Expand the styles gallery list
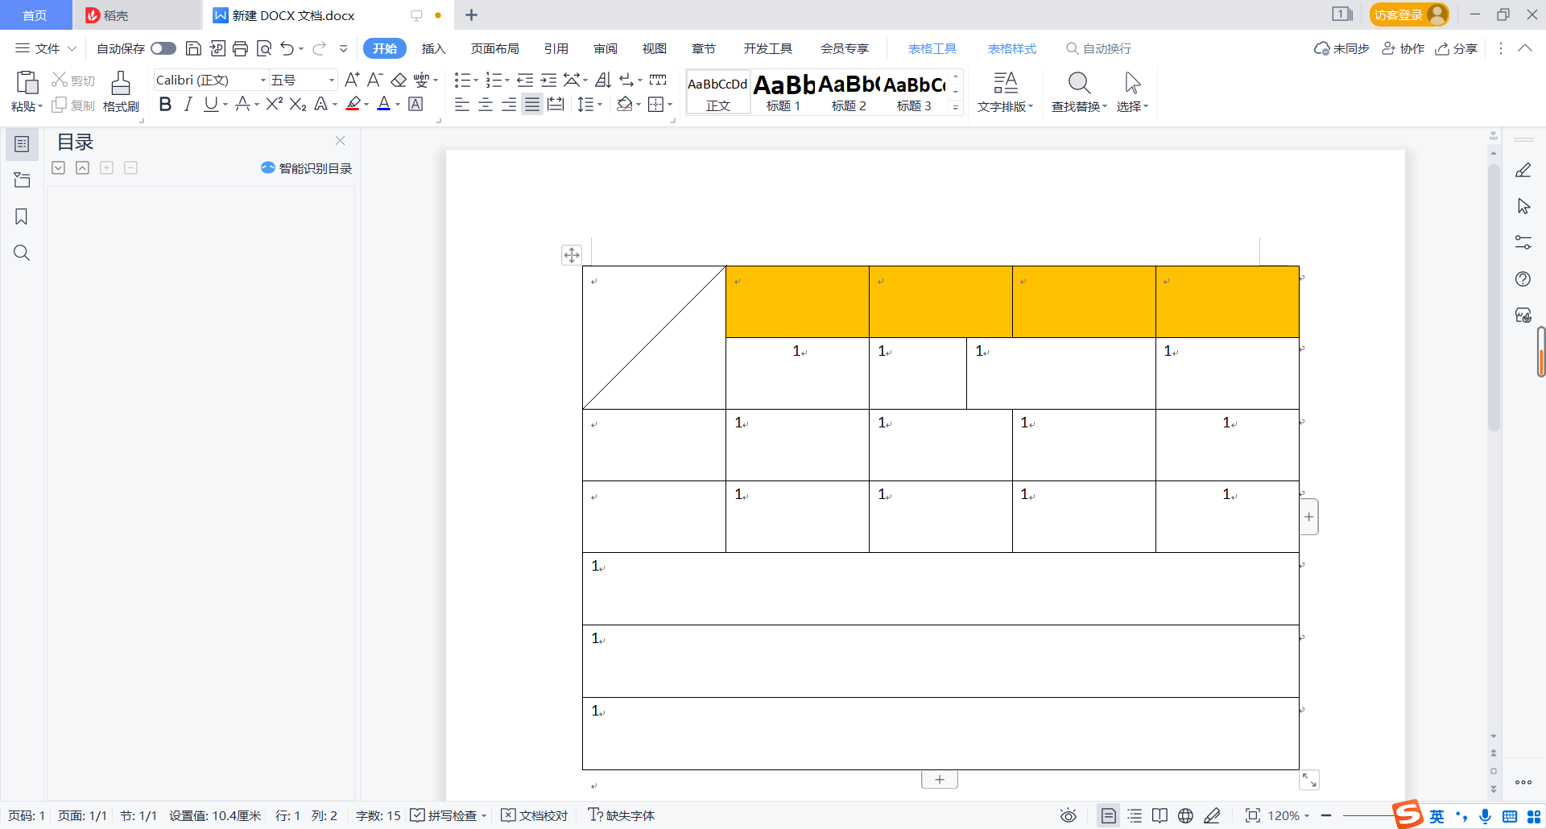This screenshot has width=1546, height=829. 956,107
